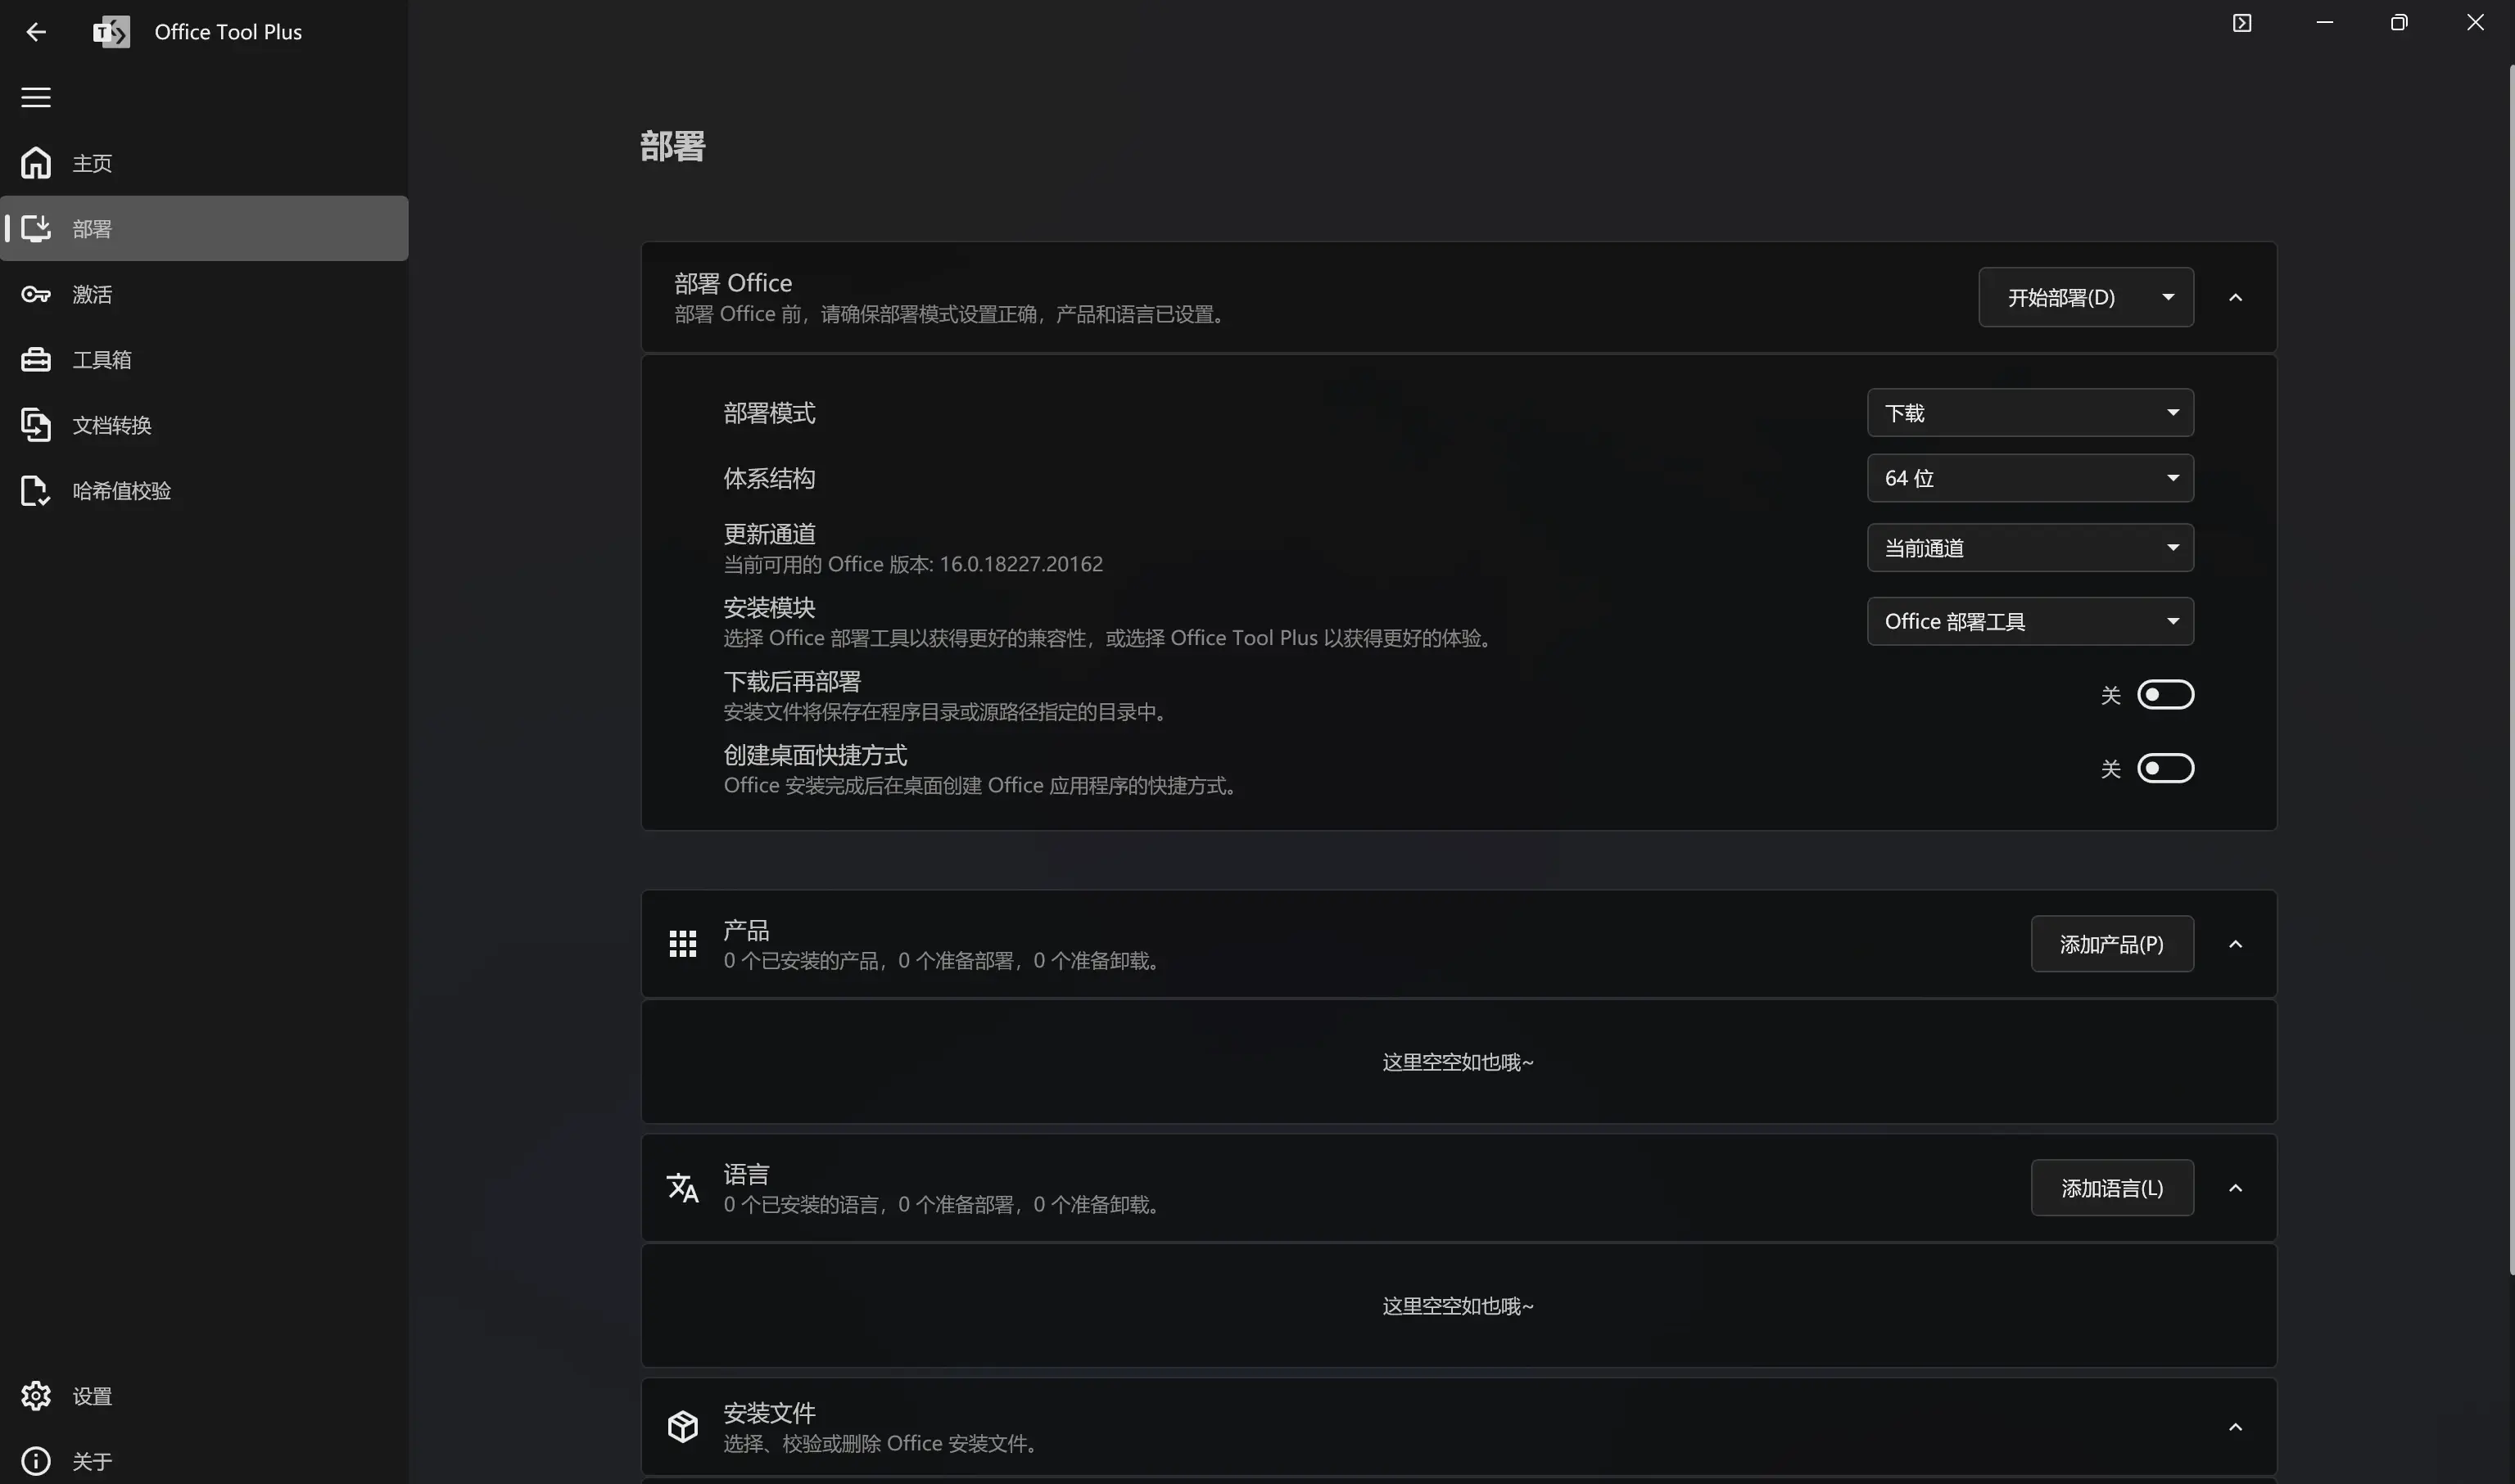Restore down the Office Tool Plus window
This screenshot has height=1484, width=2515.
[x=2399, y=23]
